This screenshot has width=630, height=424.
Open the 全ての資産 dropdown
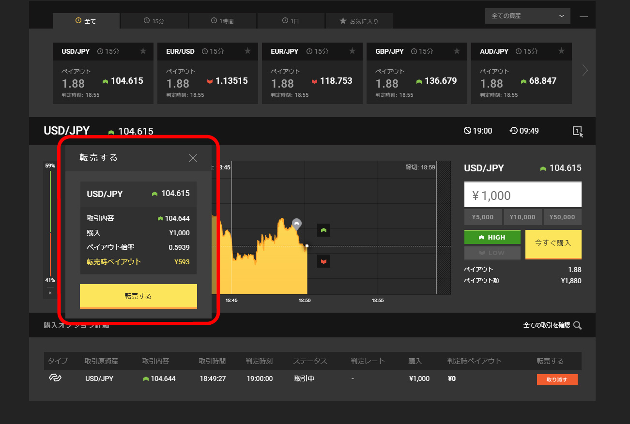coord(528,16)
